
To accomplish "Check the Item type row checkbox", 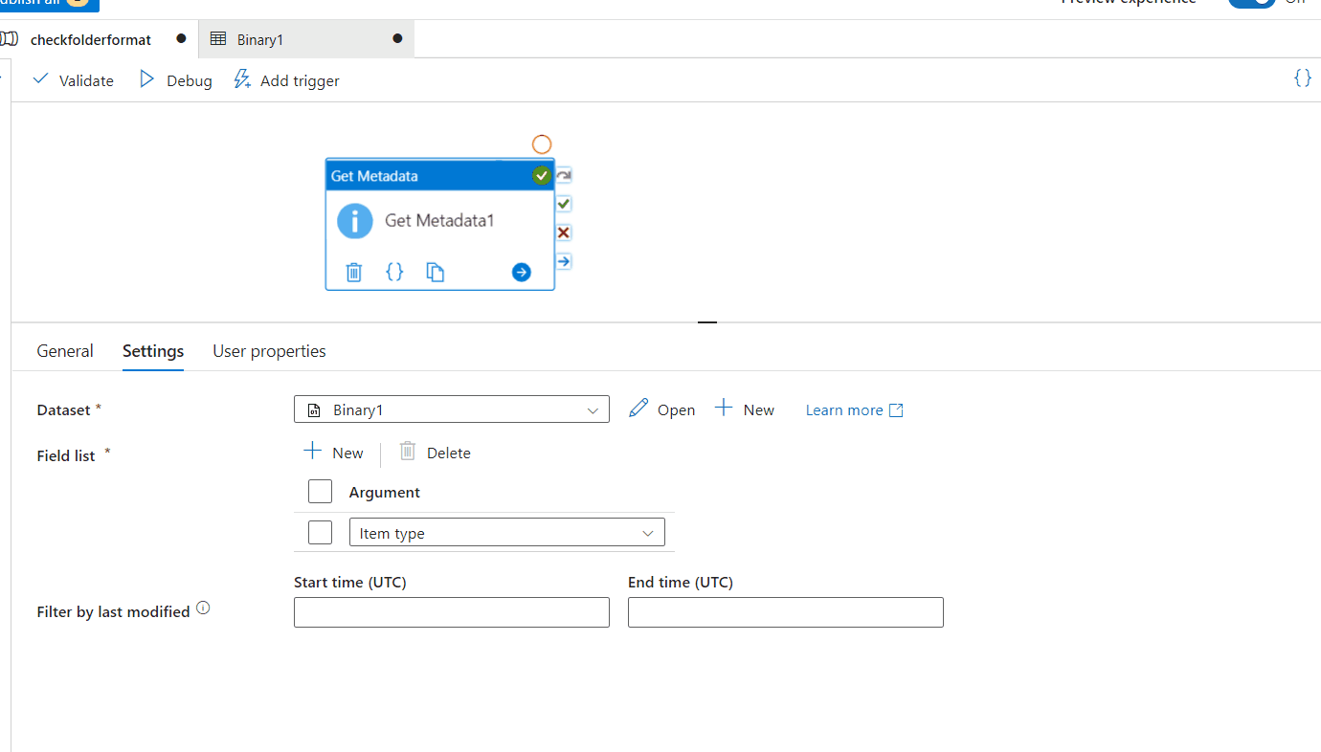I will tap(320, 532).
